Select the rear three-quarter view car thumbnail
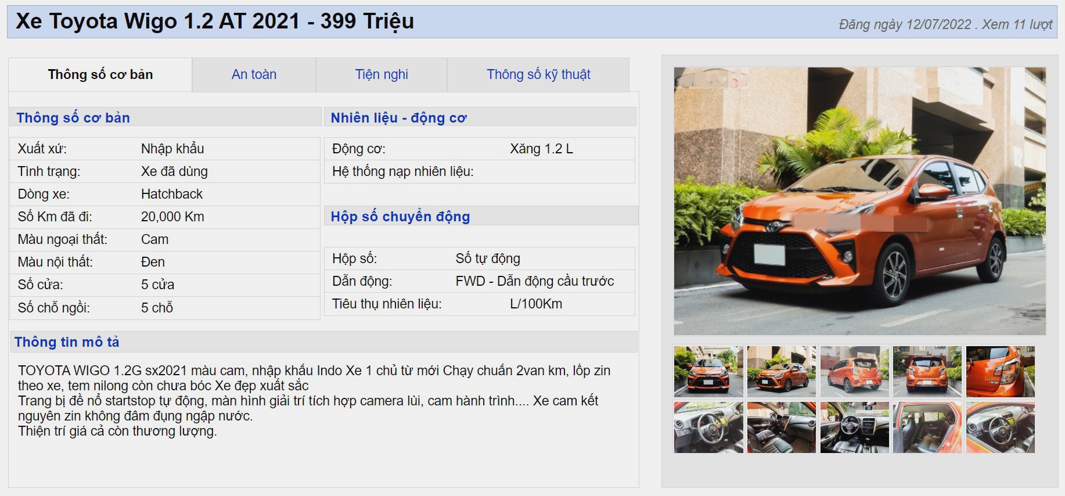 coord(854,371)
